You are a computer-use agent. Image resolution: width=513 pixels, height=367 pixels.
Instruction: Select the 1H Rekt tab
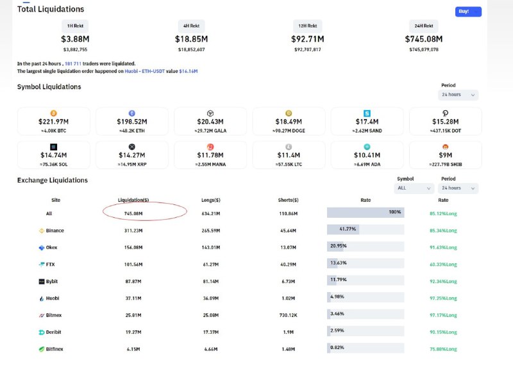pyautogui.click(x=75, y=26)
